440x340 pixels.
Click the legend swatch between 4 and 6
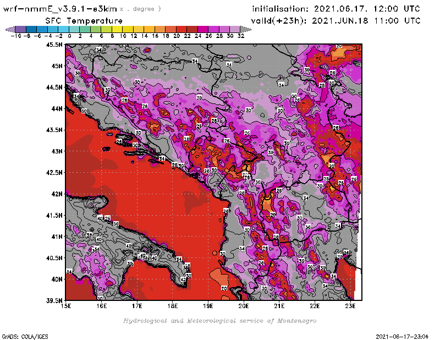point(95,29)
